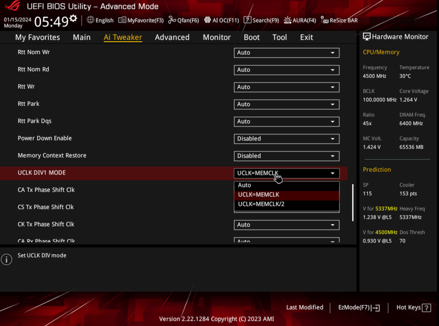
Task: Choose UCLK=MEMCLK option in list
Action: coord(286,195)
